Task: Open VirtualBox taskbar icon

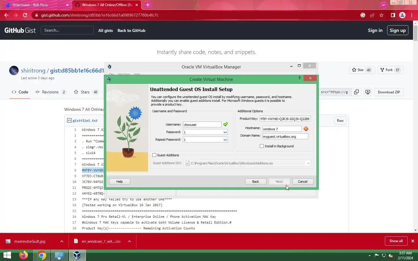Action: pyautogui.click(x=77, y=255)
